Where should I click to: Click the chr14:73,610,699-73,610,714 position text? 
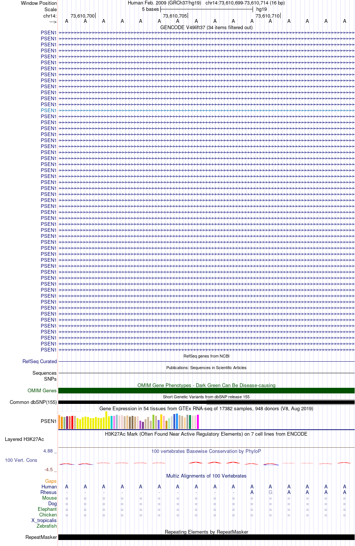(245, 3)
